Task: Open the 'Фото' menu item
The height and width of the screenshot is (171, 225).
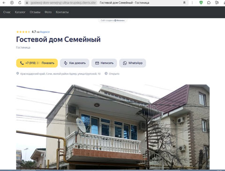Action: (x=48, y=12)
